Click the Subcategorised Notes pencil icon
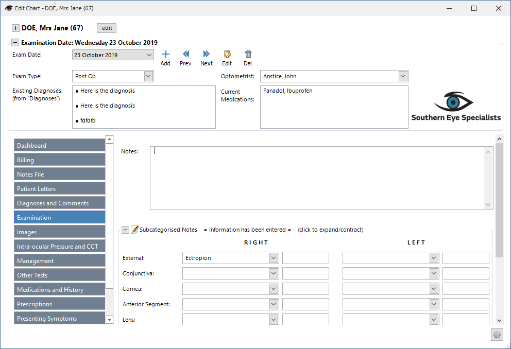Viewport: 511px width, 349px height. [x=134, y=230]
